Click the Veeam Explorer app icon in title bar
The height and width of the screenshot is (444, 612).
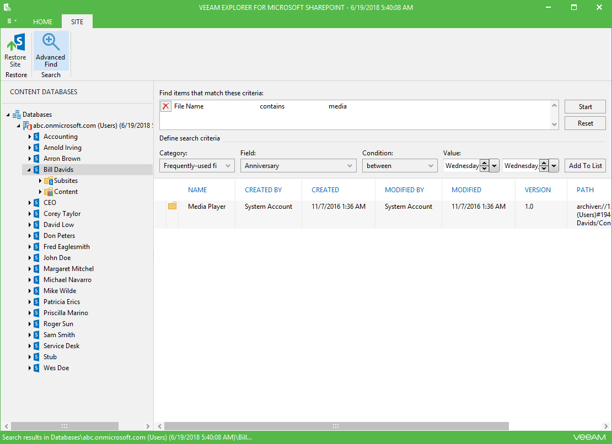[x=7, y=7]
